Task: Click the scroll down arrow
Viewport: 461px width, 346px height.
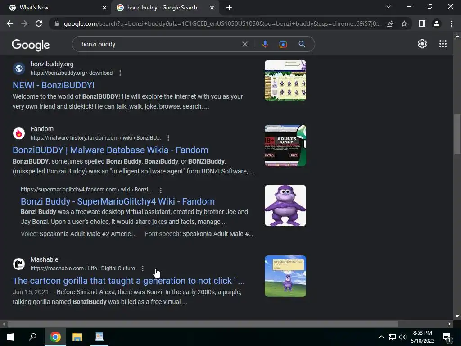Action: [x=457, y=316]
